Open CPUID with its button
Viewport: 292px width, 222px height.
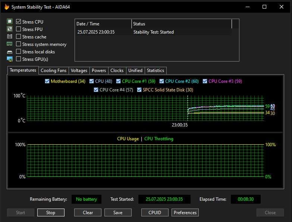click(x=155, y=213)
